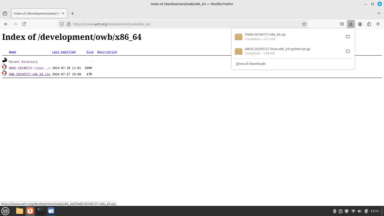Viewport: 384px width, 216px height.
Task: Download OWB-20240727-x86_64.zip from the listing
Action: tap(30, 74)
